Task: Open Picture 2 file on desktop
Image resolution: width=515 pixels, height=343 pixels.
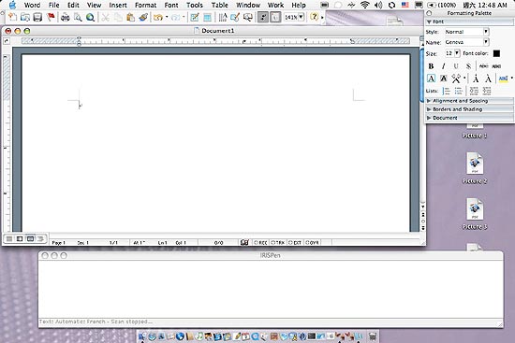Action: pyautogui.click(x=475, y=167)
